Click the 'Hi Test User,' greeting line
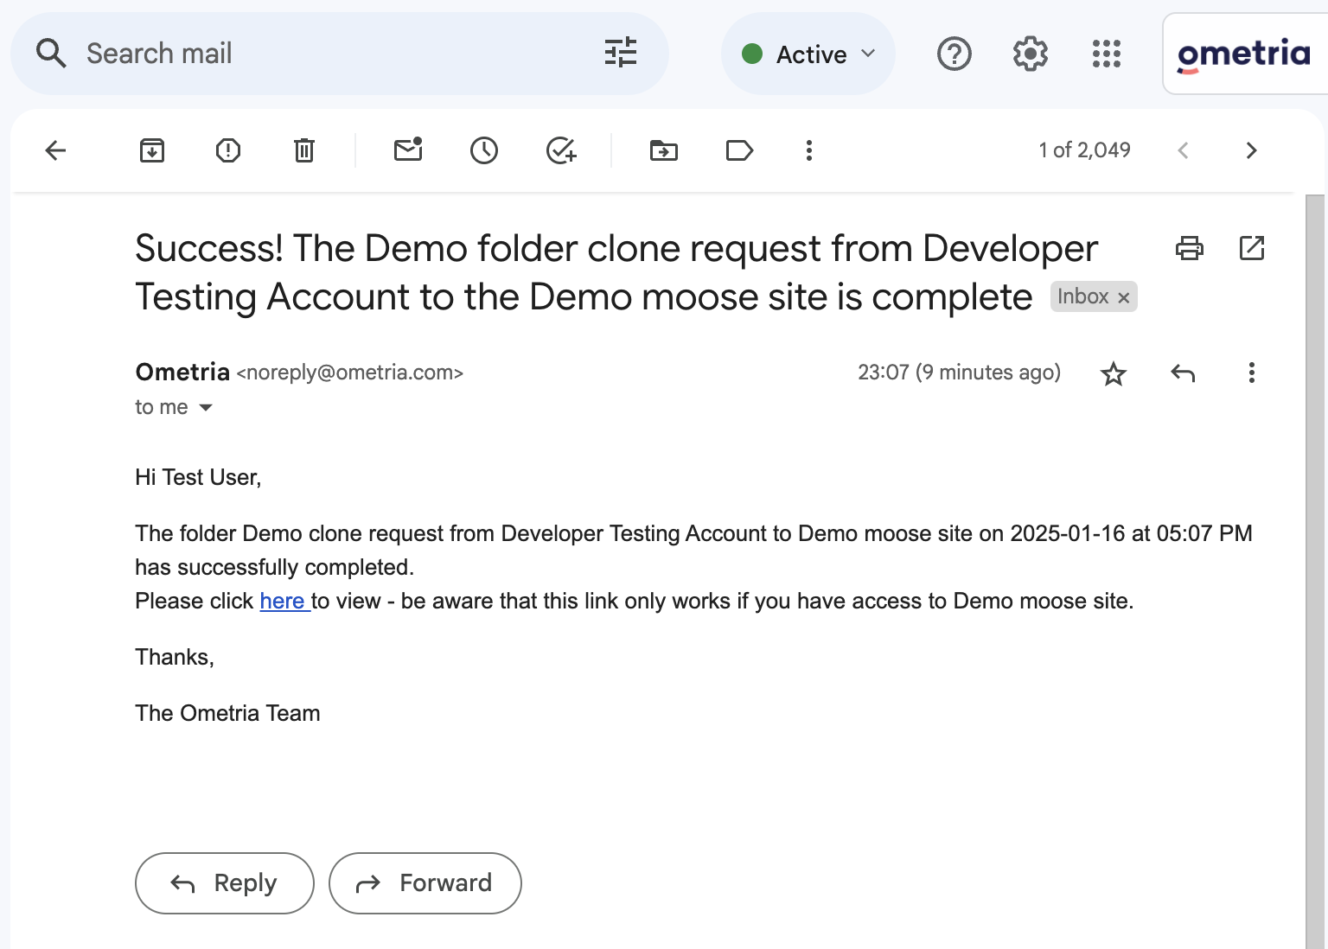 (198, 477)
